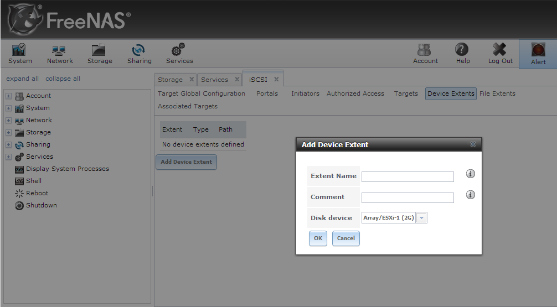The width and height of the screenshot is (557, 307).
Task: Click Display System Processes icon
Action: [x=19, y=169]
